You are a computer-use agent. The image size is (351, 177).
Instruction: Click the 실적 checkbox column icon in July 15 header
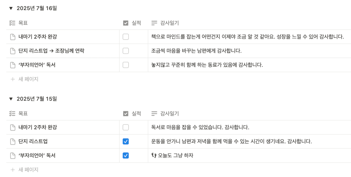(126, 114)
